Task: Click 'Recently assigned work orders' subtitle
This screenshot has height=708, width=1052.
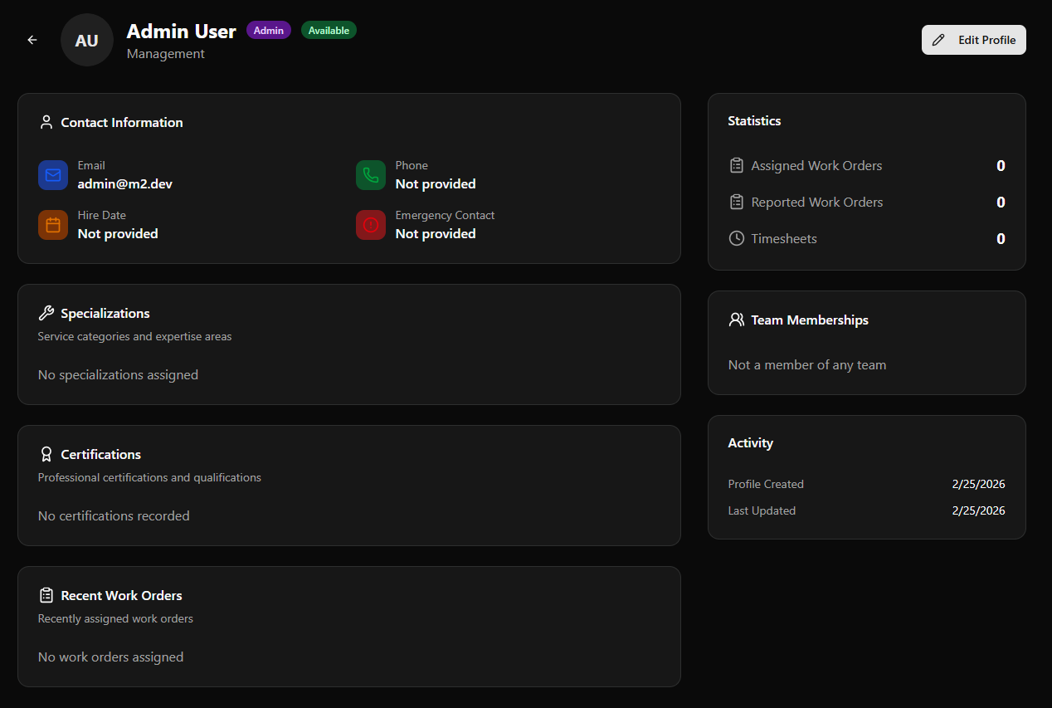Action: click(x=116, y=618)
